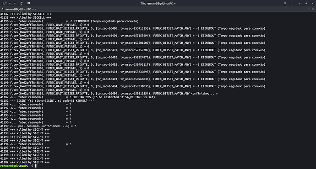The image size is (316, 169).
Task: Click the ERESTARTSYS futex resumed line
Action: 77,97
